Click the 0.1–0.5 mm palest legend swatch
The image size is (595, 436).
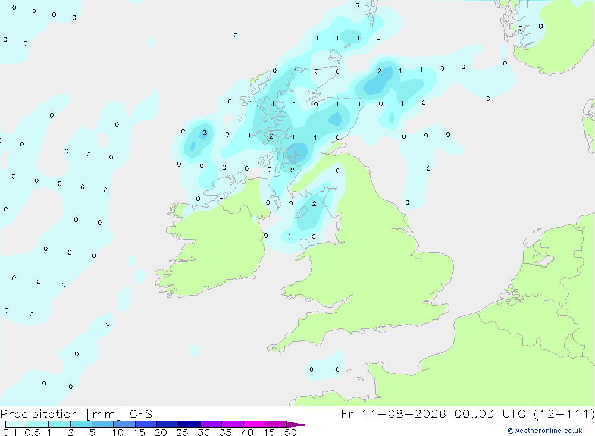pyautogui.click(x=16, y=424)
